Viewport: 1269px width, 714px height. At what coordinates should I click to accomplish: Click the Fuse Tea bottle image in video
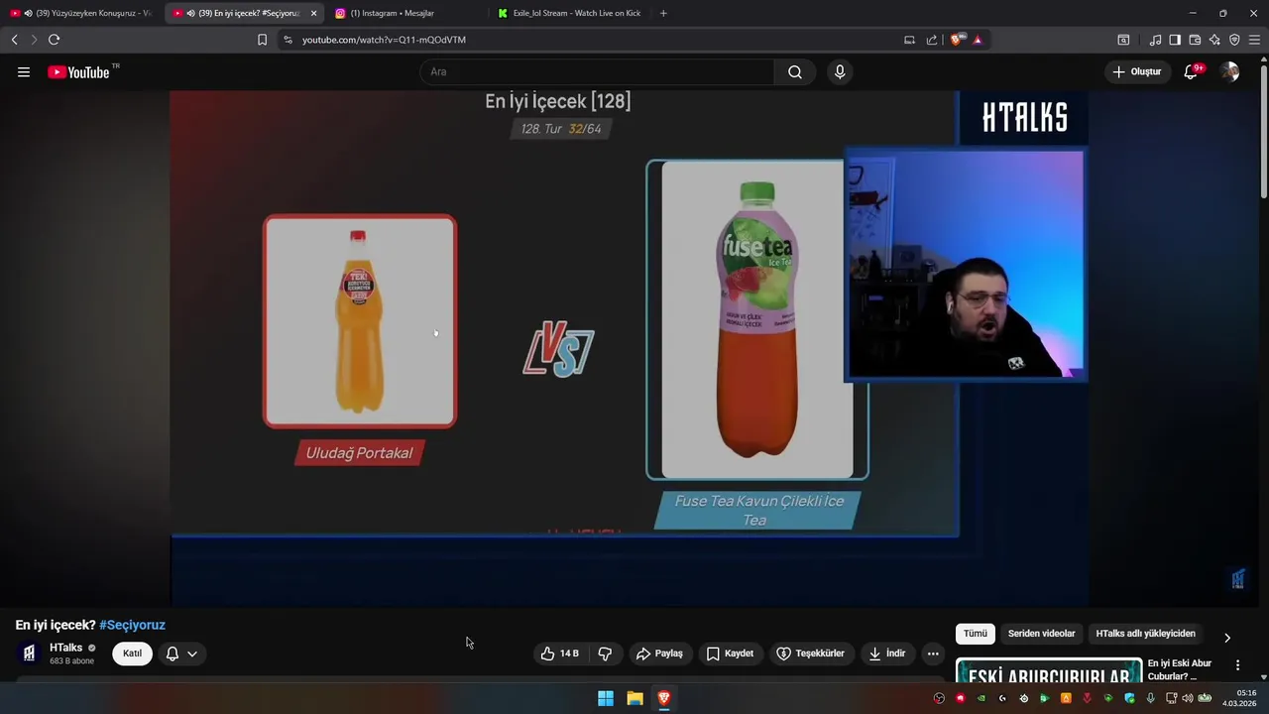click(757, 319)
